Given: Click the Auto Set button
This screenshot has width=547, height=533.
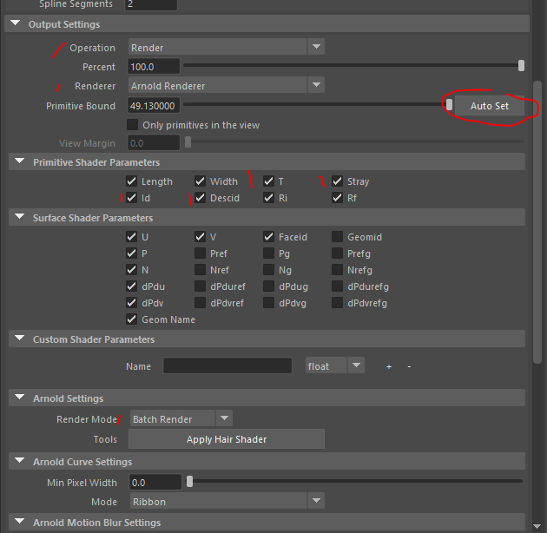Looking at the screenshot, I should [490, 106].
